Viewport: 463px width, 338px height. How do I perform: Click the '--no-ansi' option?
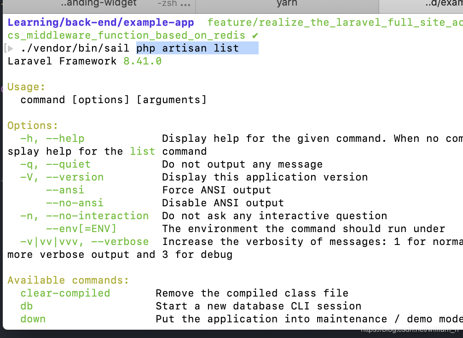click(75, 203)
